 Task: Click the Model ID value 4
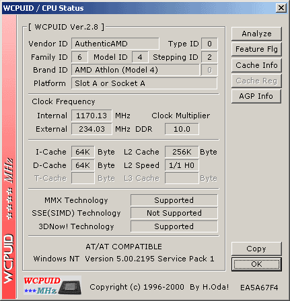click(140, 57)
